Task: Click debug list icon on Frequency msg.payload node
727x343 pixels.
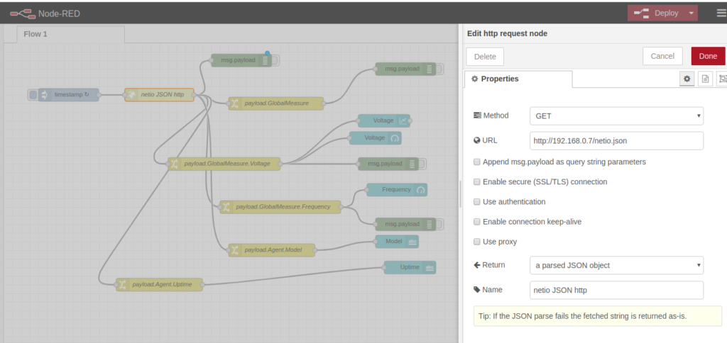Action: click(x=430, y=224)
